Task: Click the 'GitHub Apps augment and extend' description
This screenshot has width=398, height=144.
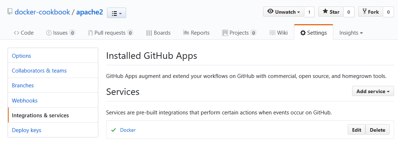Action: (246, 76)
